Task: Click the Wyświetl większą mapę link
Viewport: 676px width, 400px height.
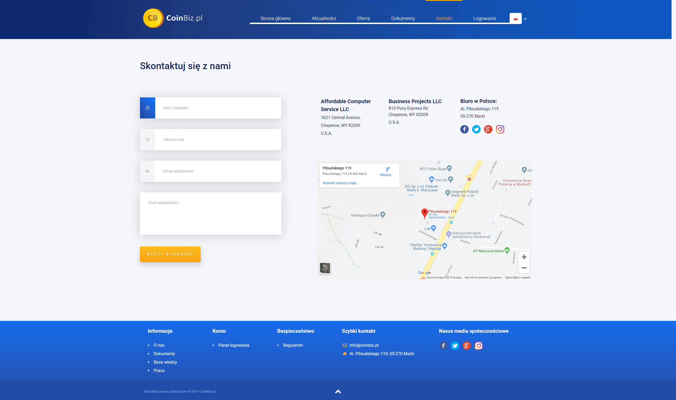Action: pyautogui.click(x=339, y=183)
